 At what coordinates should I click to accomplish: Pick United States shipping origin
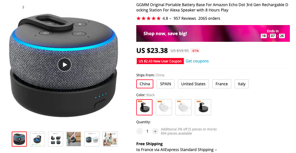tap(193, 84)
